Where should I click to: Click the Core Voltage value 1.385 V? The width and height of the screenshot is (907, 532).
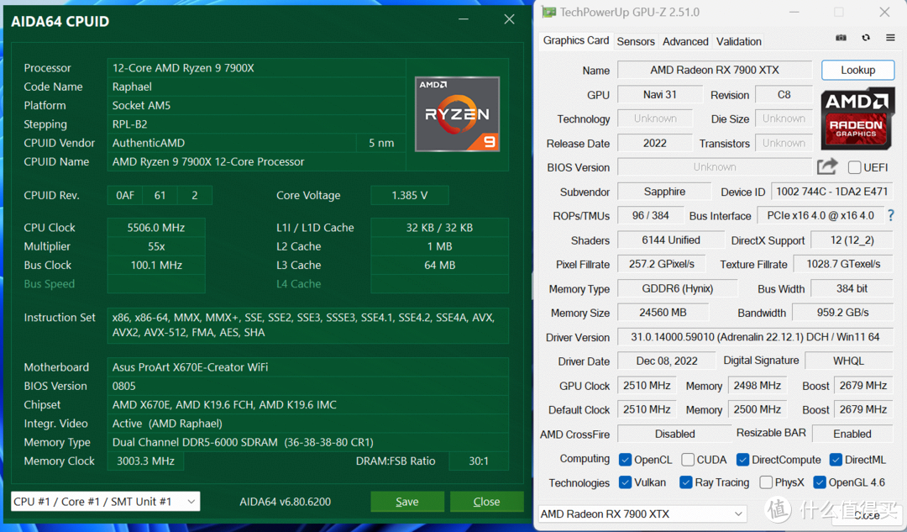point(410,195)
